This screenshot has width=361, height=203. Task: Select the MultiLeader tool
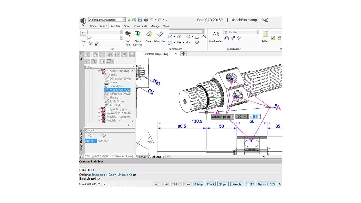pyautogui.click(x=216, y=36)
